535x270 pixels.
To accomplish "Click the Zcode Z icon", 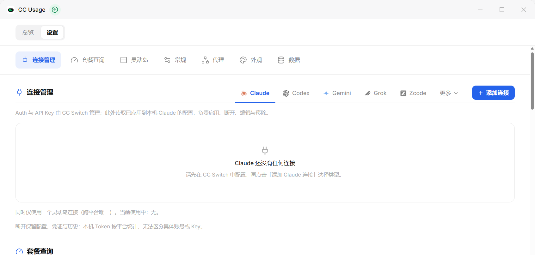I will [x=403, y=93].
